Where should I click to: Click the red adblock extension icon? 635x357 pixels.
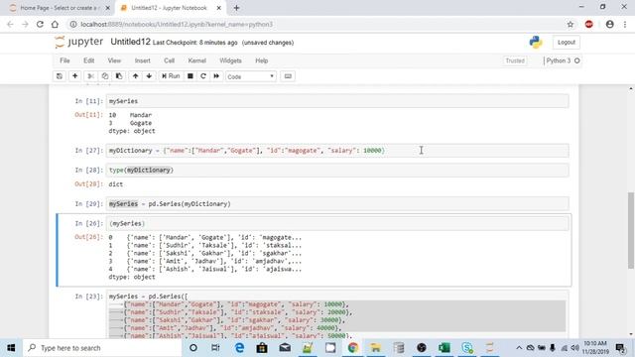[x=588, y=24]
